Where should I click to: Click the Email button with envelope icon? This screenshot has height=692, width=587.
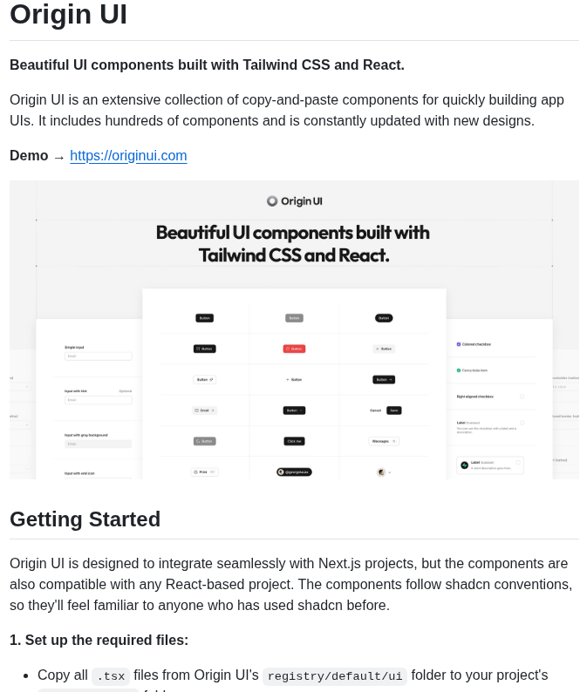coord(204,410)
